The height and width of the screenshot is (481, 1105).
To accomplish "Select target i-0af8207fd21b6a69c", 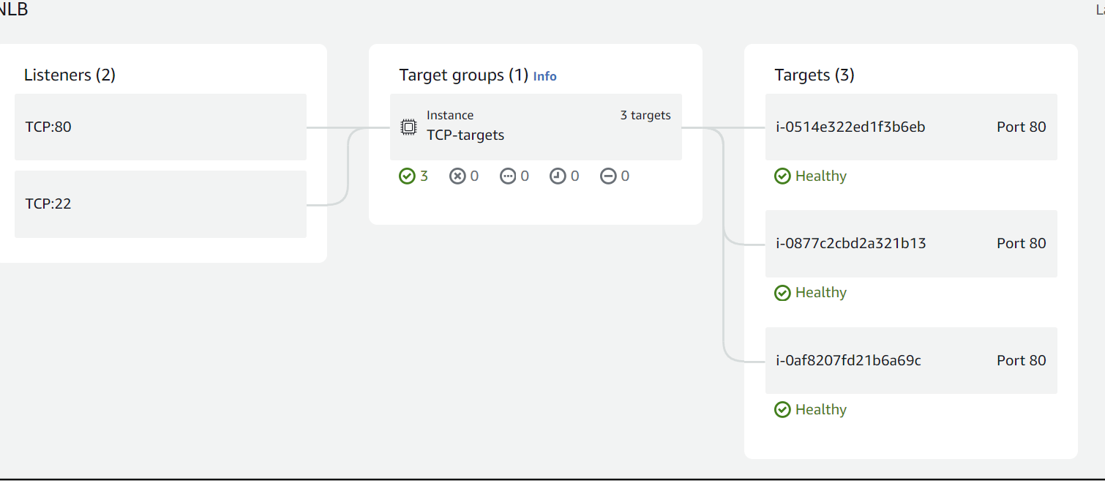I will 848,360.
